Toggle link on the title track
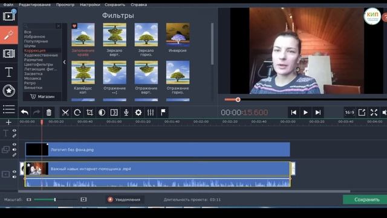387x218 pixels. [x=15, y=136]
